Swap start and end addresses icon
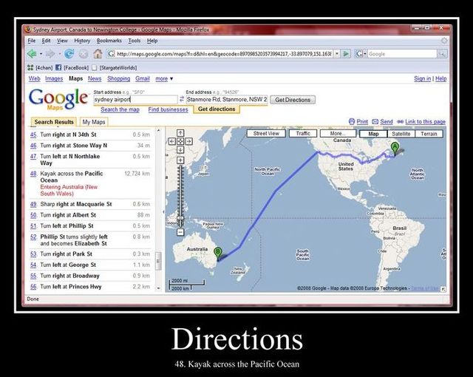 coord(182,99)
